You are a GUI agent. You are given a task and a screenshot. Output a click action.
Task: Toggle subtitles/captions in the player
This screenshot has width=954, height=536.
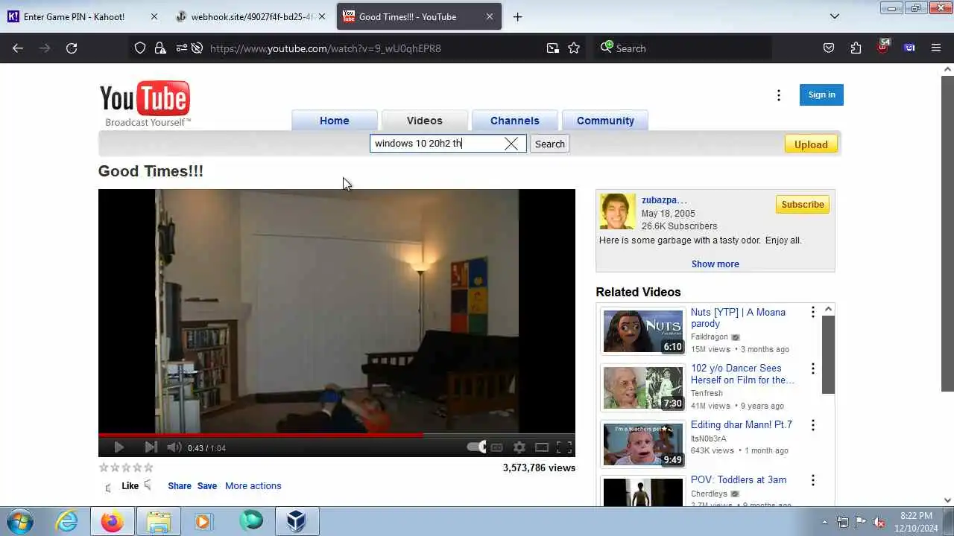tap(497, 447)
